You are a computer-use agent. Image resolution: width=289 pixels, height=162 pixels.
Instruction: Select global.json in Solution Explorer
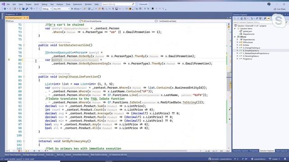247,31
